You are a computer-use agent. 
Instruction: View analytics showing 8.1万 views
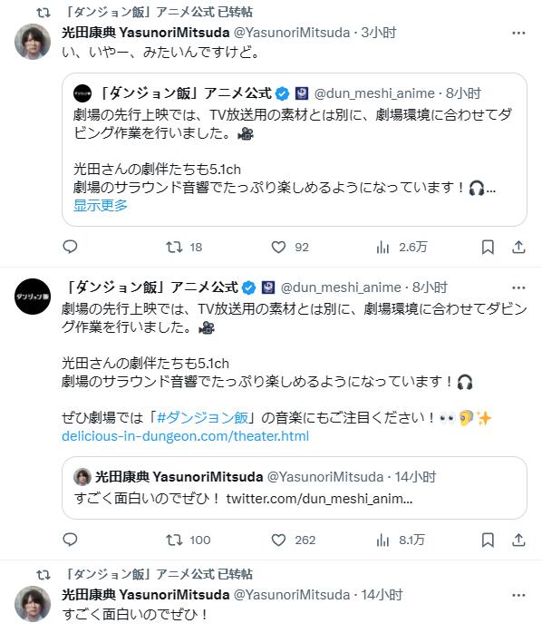tap(401, 540)
